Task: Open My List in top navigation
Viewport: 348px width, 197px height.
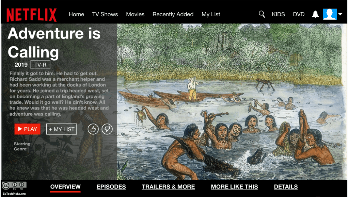Action: pos(211,14)
